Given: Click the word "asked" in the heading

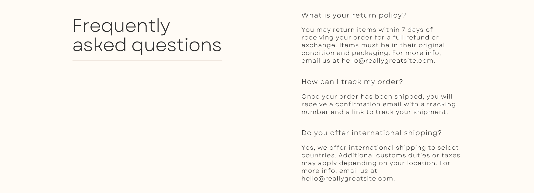Looking at the screenshot, I should click(x=99, y=45).
